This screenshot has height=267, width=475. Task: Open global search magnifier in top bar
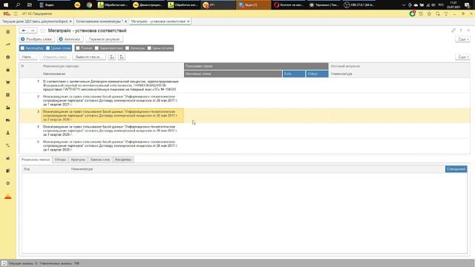pyautogui.click(x=438, y=13)
